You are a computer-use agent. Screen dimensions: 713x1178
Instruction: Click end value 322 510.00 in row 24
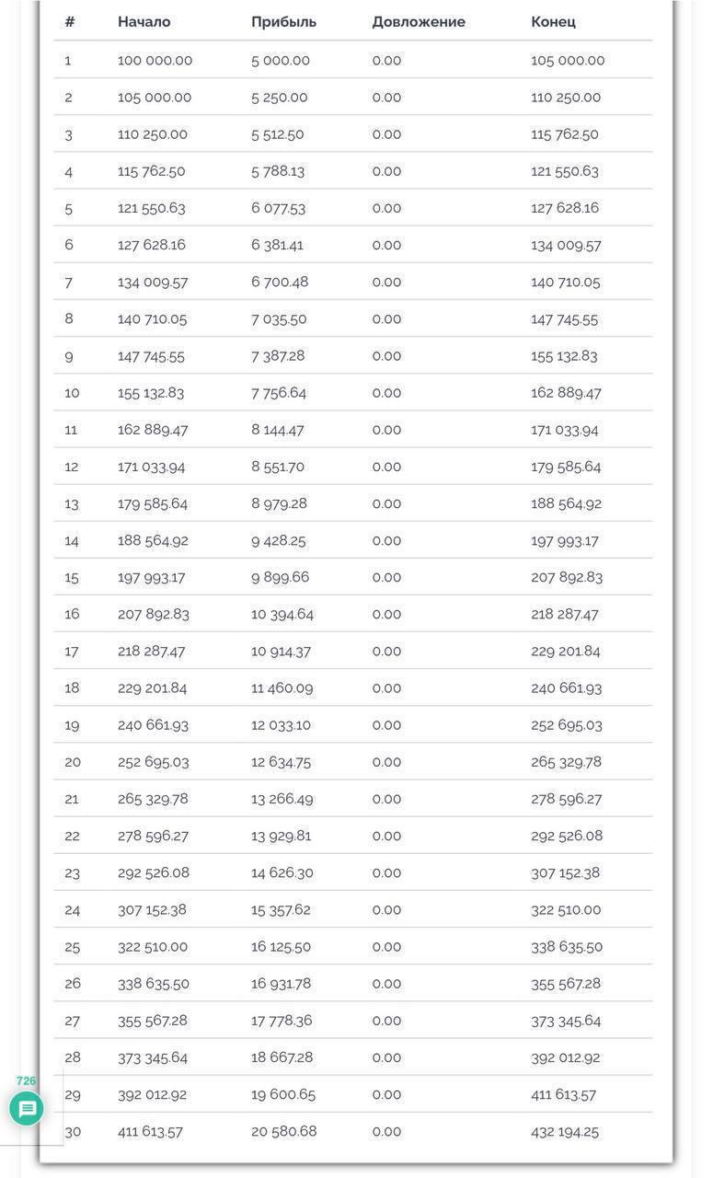click(x=566, y=909)
